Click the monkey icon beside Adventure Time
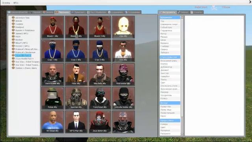252x142 pixels. click(13, 17)
